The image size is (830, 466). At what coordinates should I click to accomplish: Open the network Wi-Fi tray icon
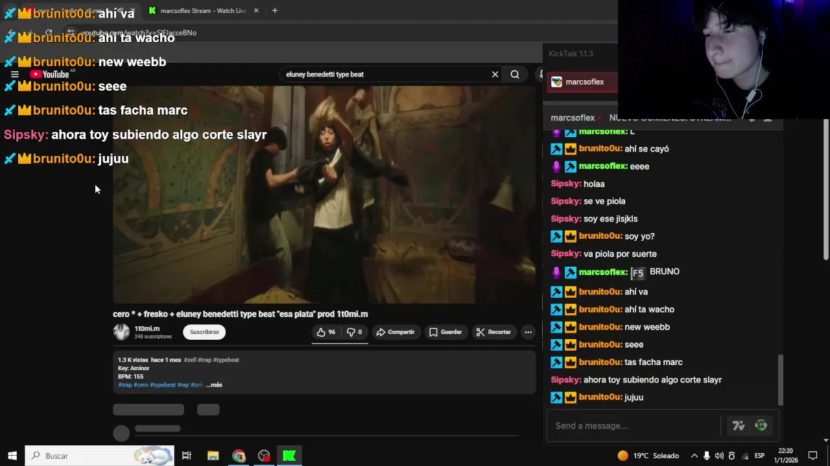pyautogui.click(x=745, y=456)
